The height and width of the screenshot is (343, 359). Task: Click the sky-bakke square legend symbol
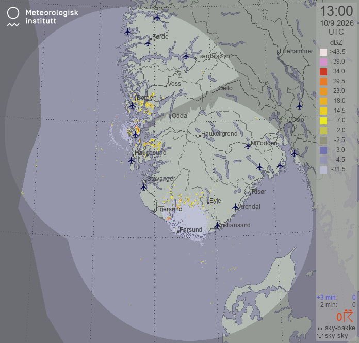point(320,329)
